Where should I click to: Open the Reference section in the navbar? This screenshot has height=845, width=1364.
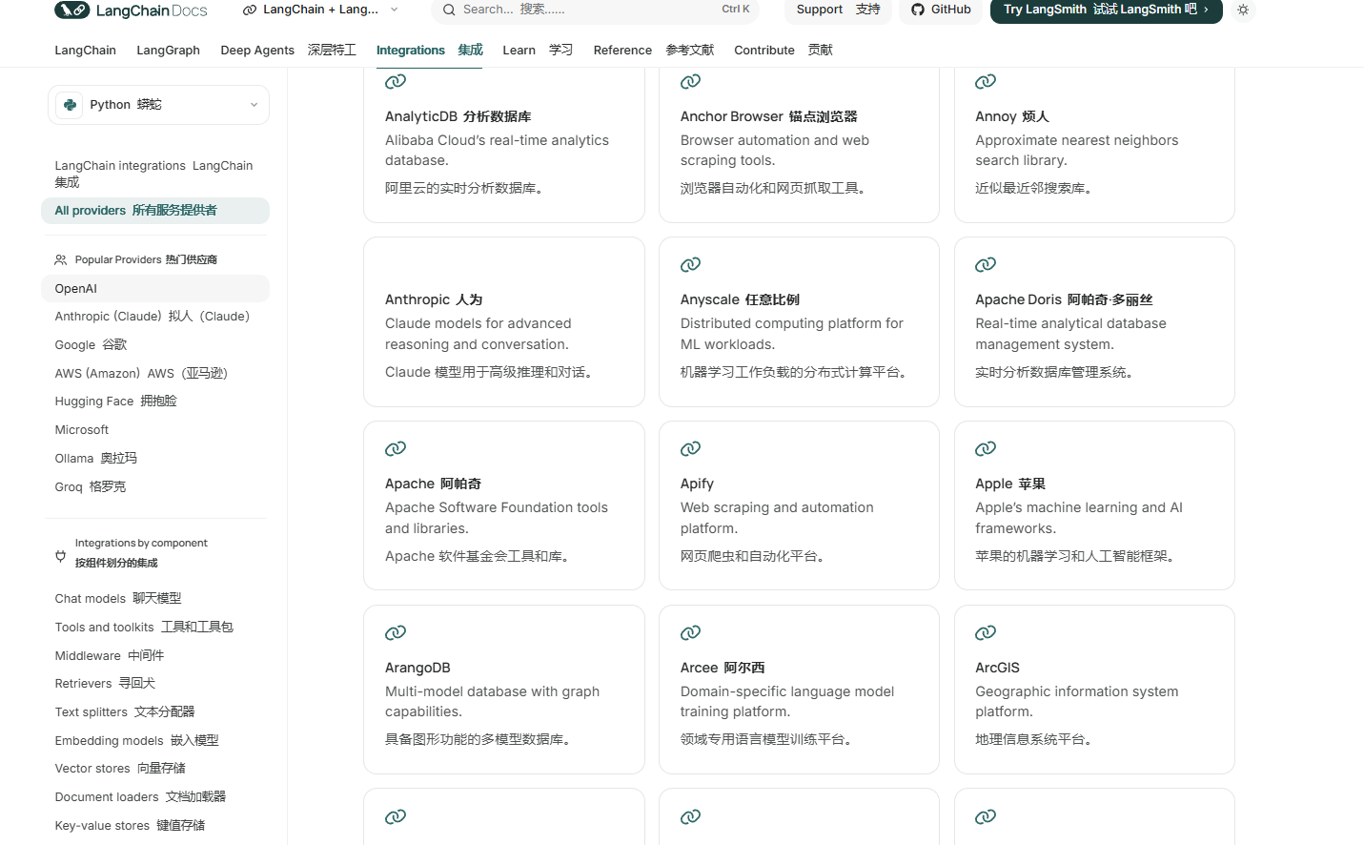coord(622,50)
